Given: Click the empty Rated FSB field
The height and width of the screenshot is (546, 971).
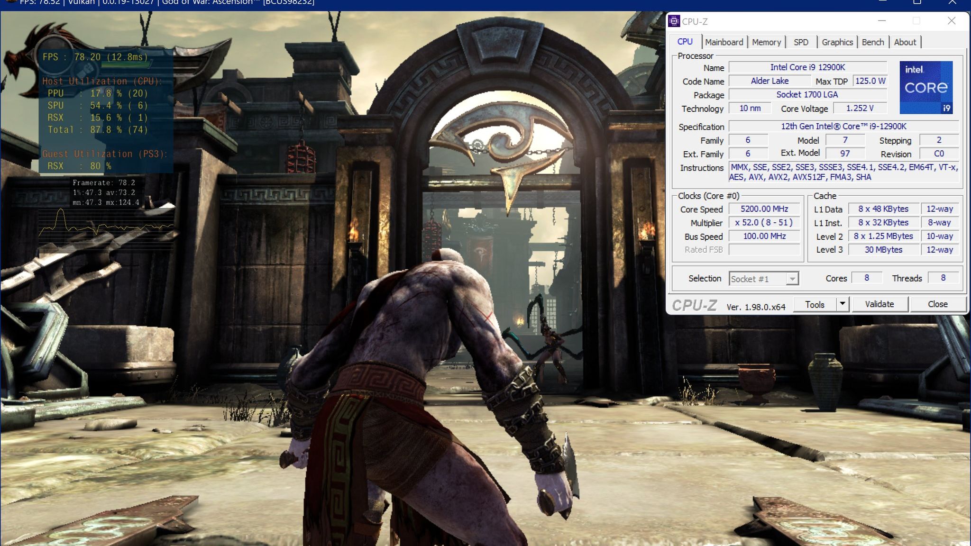Looking at the screenshot, I should click(764, 250).
